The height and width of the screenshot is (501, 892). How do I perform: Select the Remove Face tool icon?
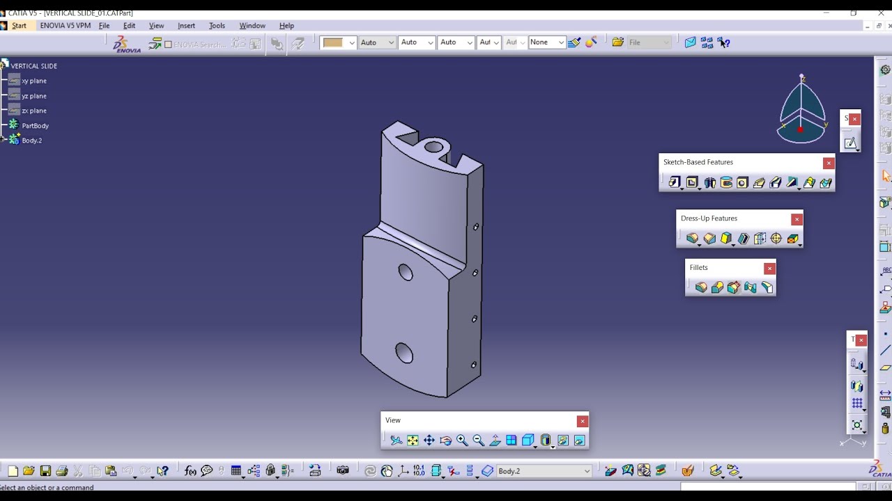coord(793,239)
